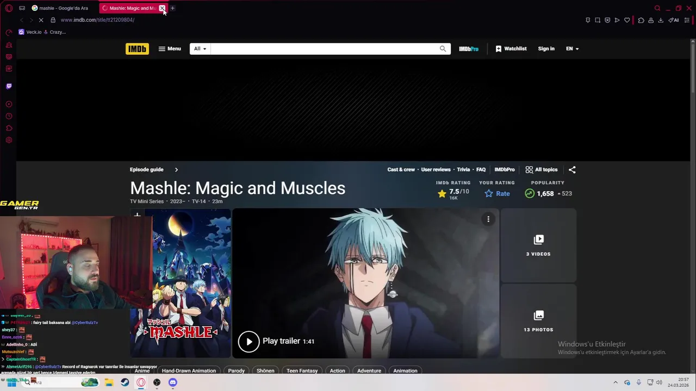Viewport: 696px width, 391px height.
Task: Open the 3 VIDEOS tile
Action: tap(538, 245)
